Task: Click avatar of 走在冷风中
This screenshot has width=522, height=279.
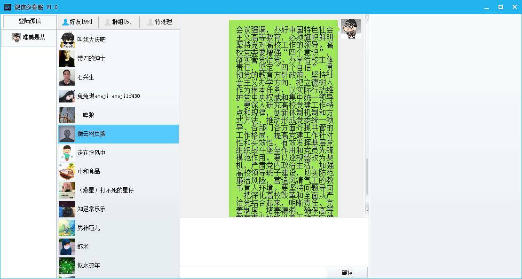Action: click(x=67, y=153)
